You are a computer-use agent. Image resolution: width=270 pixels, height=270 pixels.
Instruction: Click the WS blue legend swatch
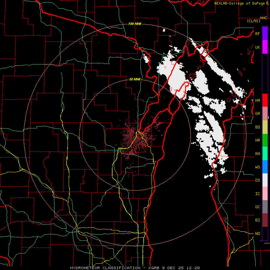265,167
